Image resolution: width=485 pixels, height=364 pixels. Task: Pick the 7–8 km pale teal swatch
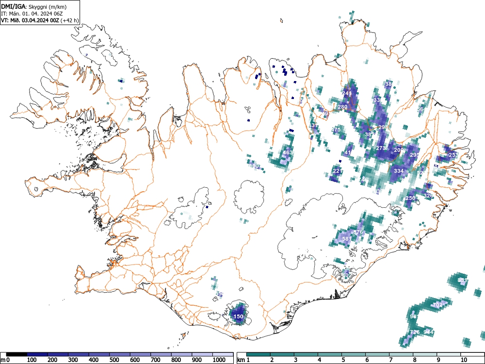401,354
